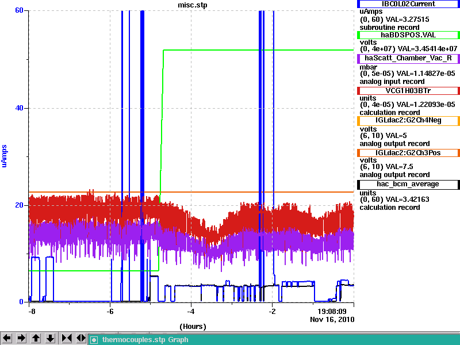Select the haScatt_Chamber_Vac_R curve legend

pos(408,59)
